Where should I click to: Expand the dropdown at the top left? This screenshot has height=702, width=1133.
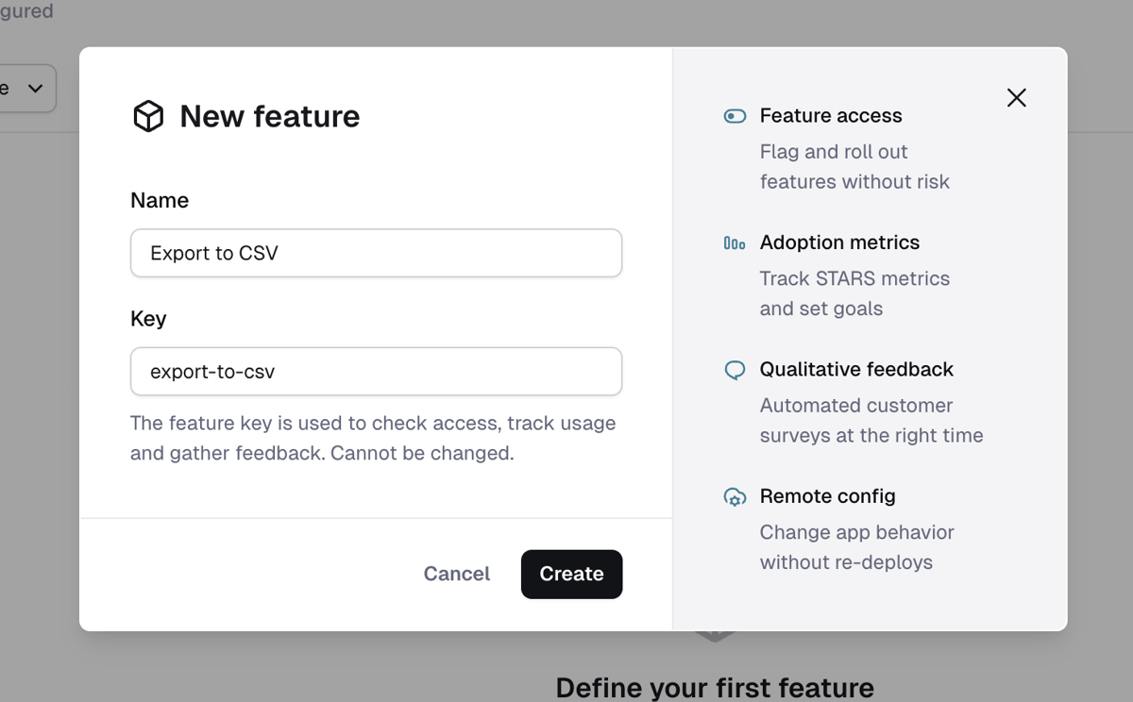coord(28,88)
